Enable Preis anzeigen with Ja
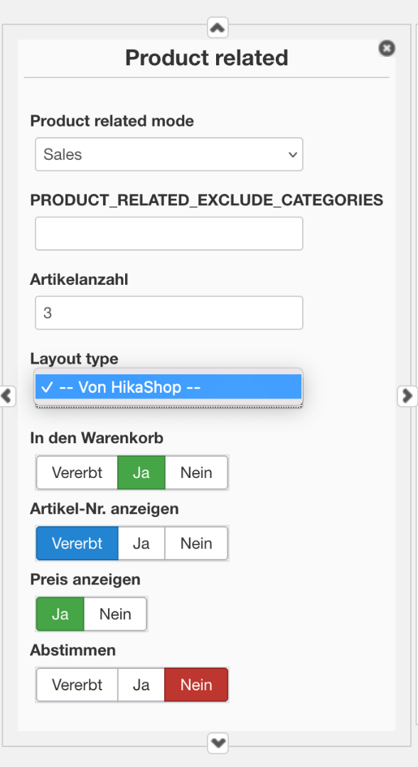The width and height of the screenshot is (418, 767). click(x=60, y=614)
